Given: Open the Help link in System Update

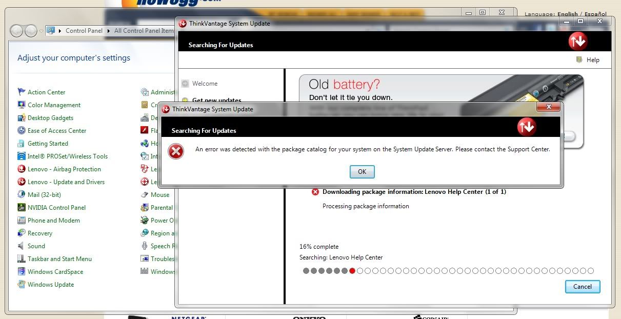Looking at the screenshot, I should (593, 60).
